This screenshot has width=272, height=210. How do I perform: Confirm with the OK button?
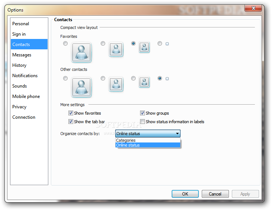point(185,194)
